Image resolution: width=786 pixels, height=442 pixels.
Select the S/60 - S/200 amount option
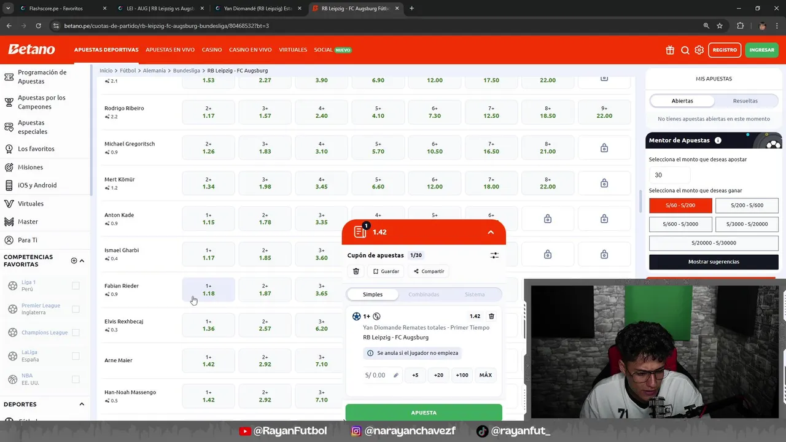[680, 206]
